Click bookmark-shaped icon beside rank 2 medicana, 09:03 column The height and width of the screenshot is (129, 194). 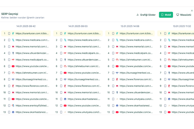pyautogui.click(x=61, y=40)
